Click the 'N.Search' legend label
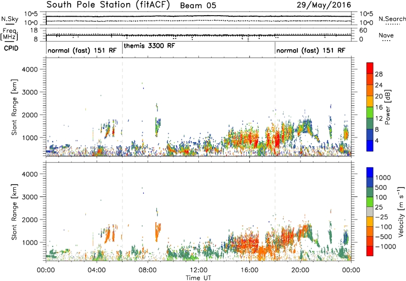 (x=392, y=19)
